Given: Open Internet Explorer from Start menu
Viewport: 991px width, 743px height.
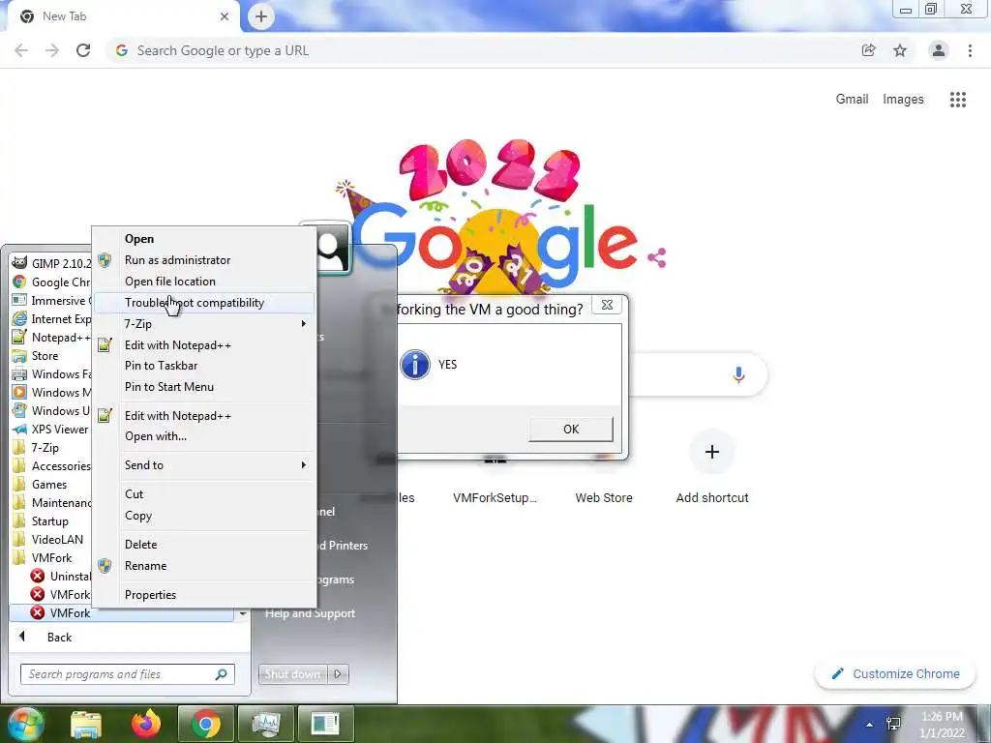Looking at the screenshot, I should tap(52, 319).
